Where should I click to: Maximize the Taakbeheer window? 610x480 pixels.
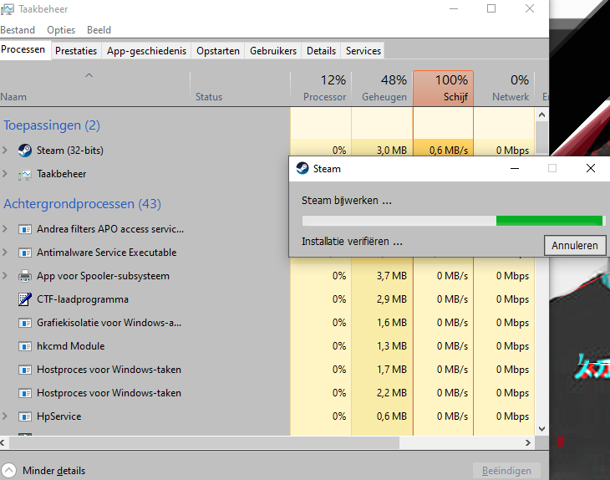[x=491, y=8]
